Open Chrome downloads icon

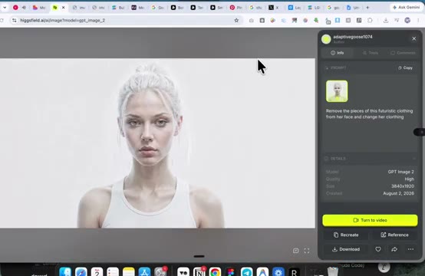[386, 20]
